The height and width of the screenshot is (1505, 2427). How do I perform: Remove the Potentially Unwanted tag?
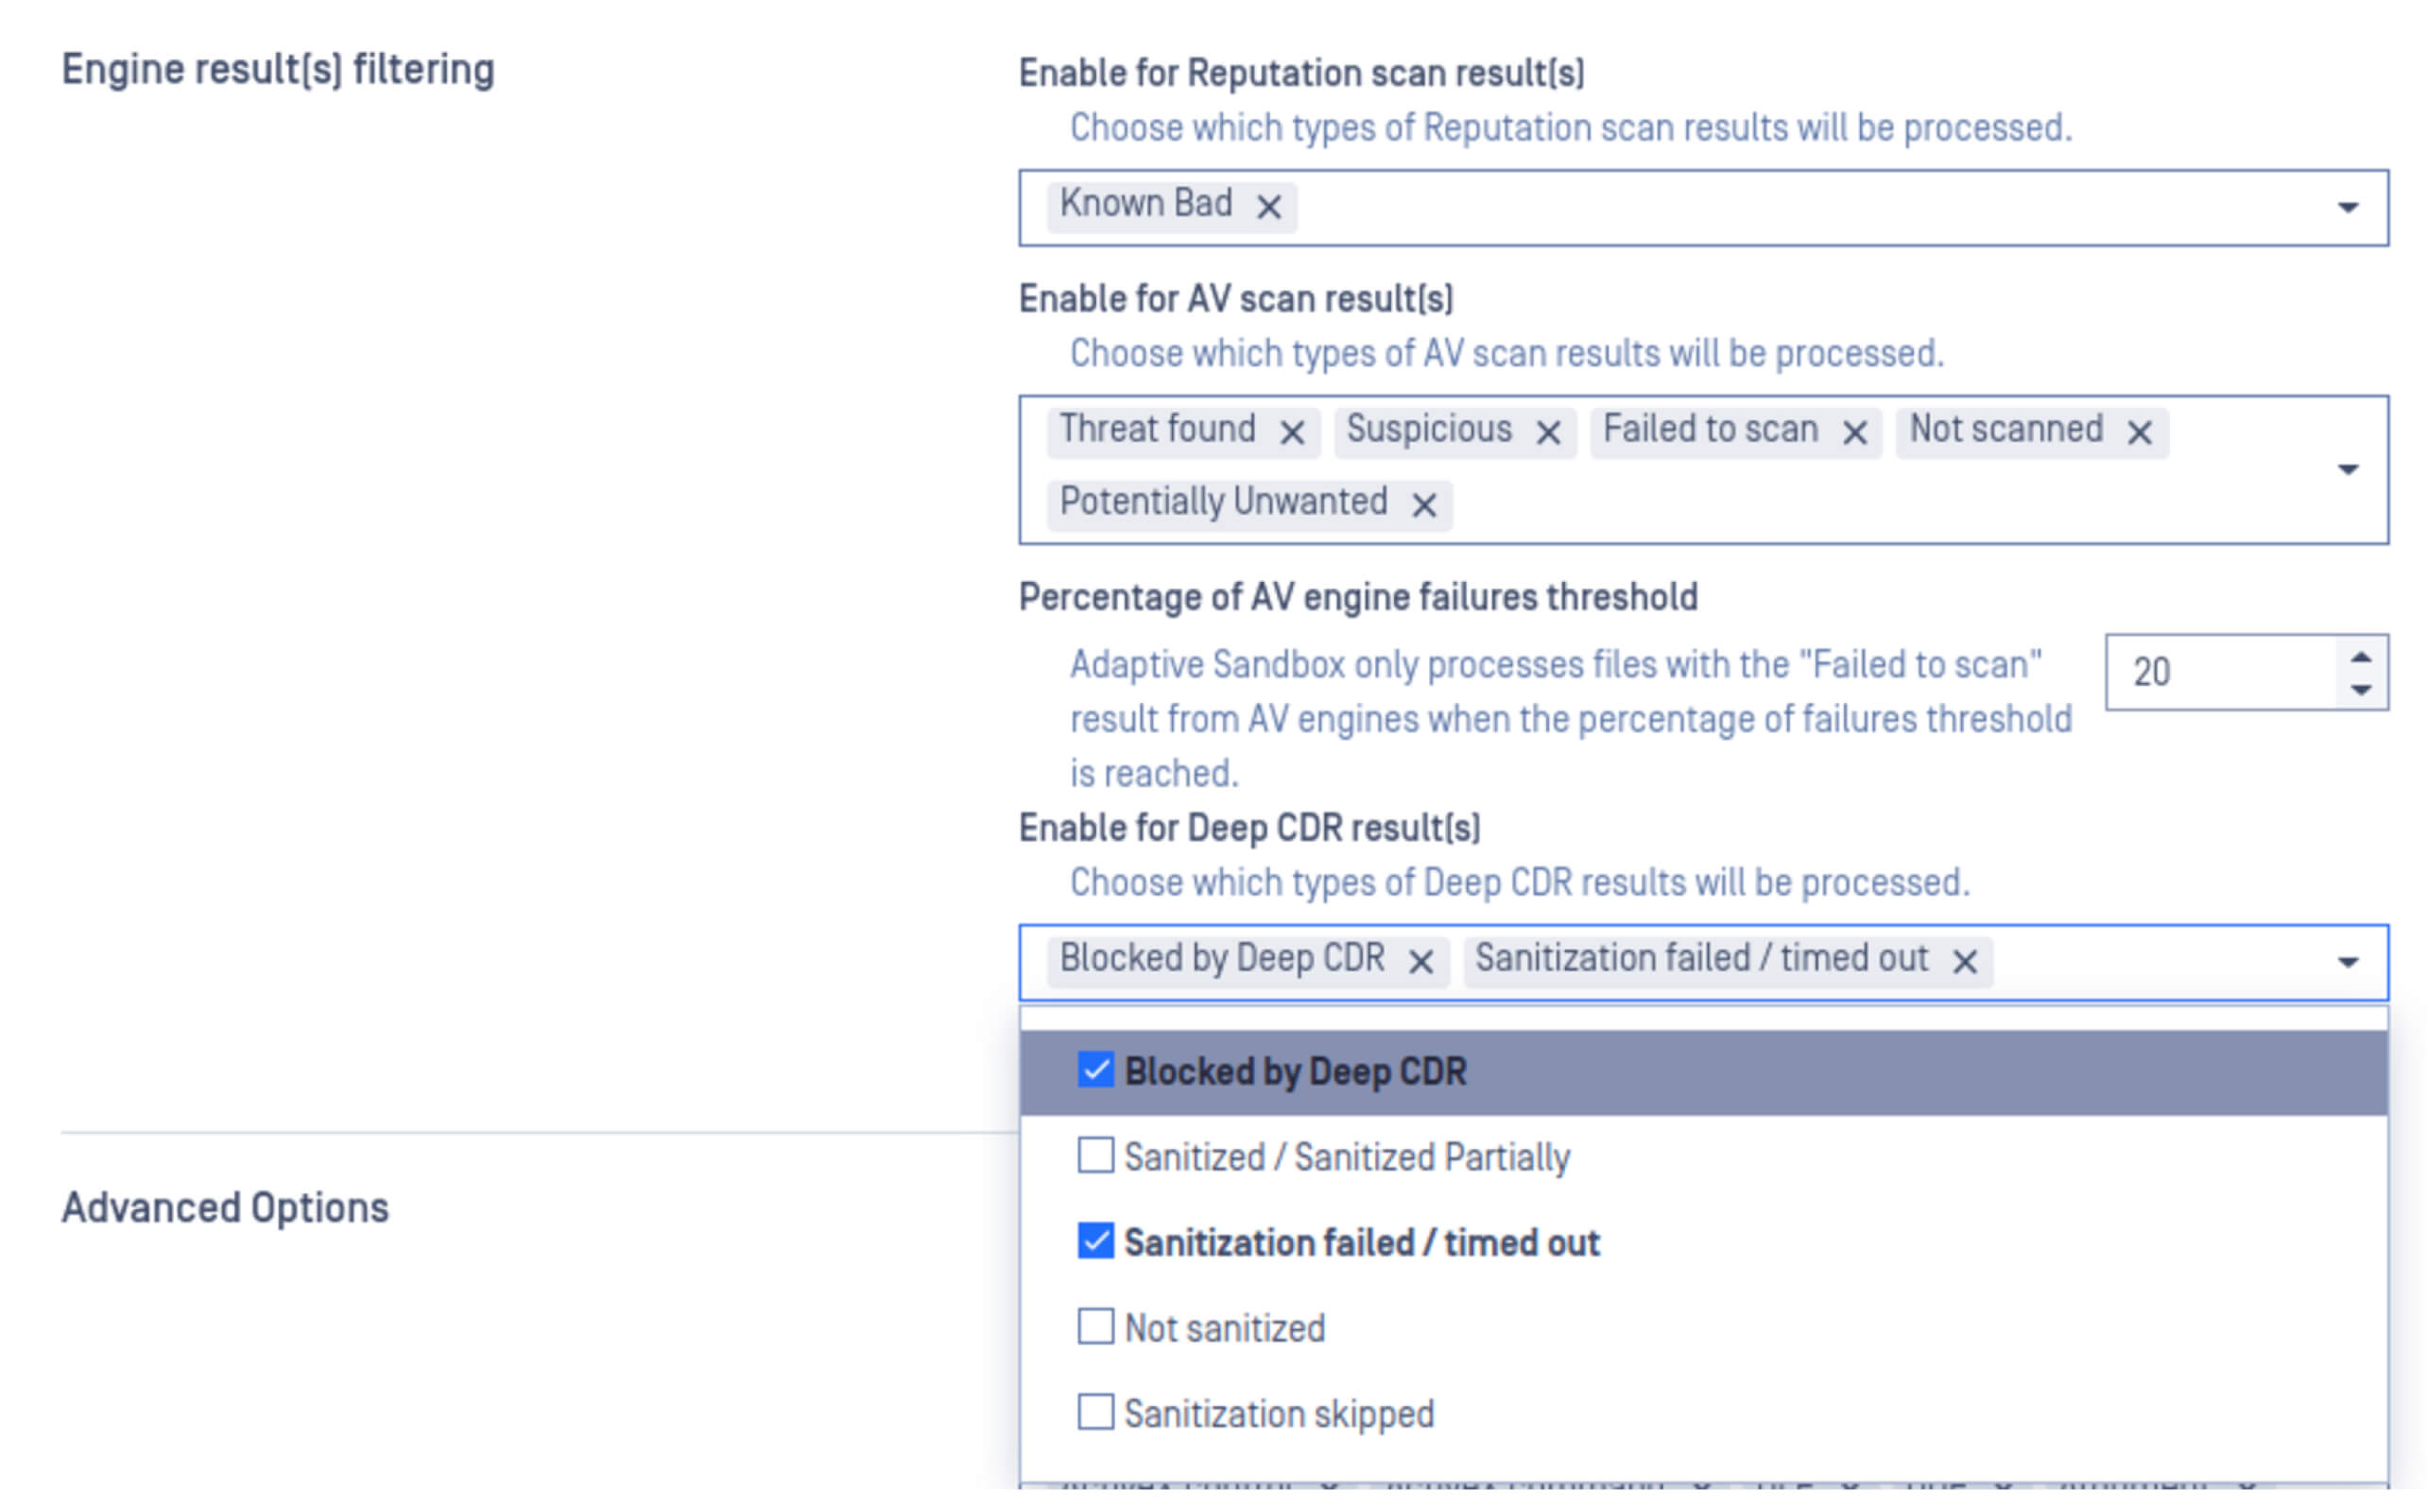(x=1423, y=505)
